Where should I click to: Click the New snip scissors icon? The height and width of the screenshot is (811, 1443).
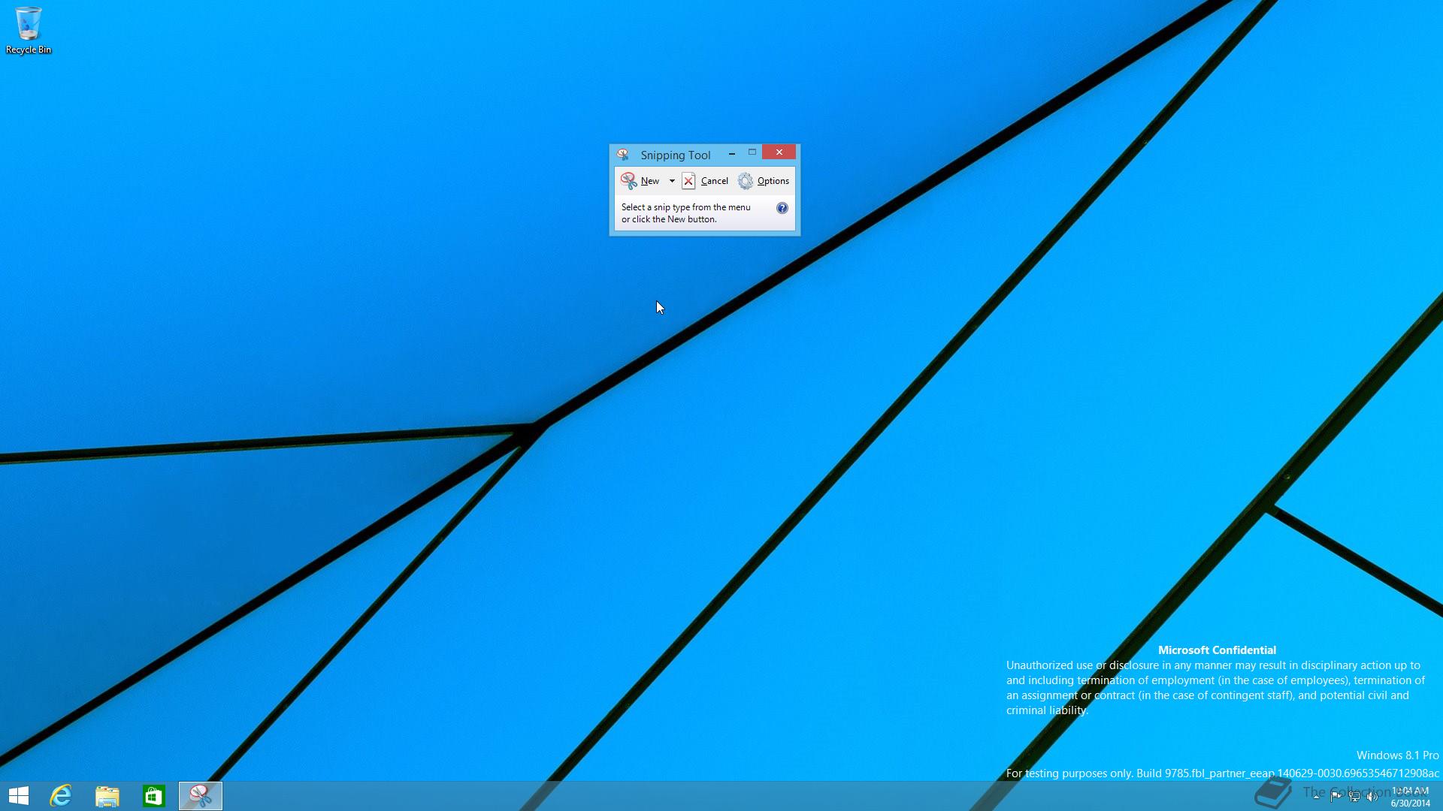click(629, 181)
